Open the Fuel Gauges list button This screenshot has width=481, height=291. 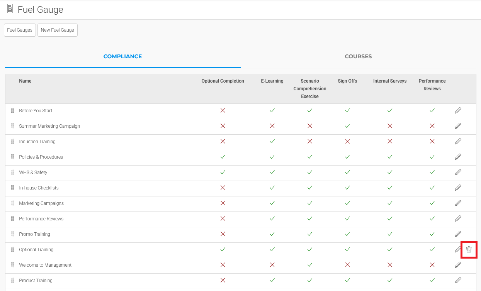(20, 30)
